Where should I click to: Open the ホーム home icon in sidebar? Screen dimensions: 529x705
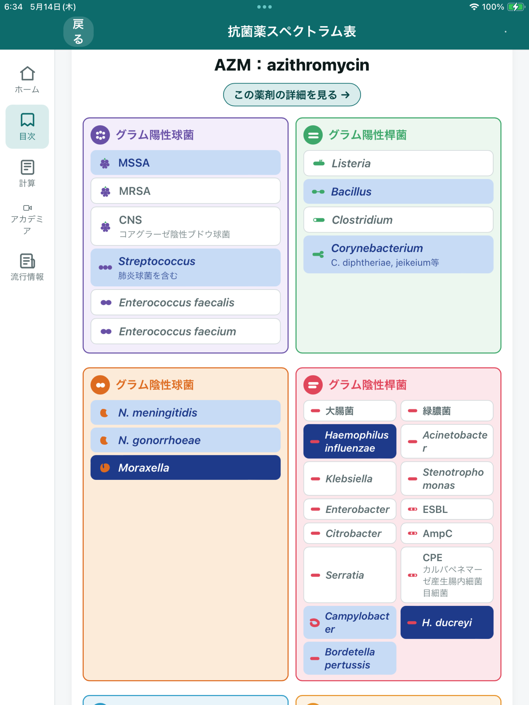[27, 74]
